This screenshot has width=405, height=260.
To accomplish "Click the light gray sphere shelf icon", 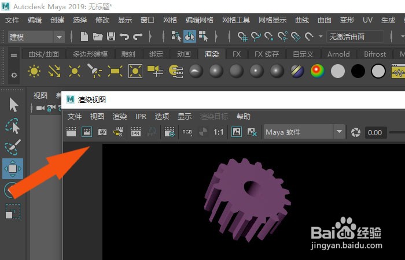I will [x=338, y=71].
